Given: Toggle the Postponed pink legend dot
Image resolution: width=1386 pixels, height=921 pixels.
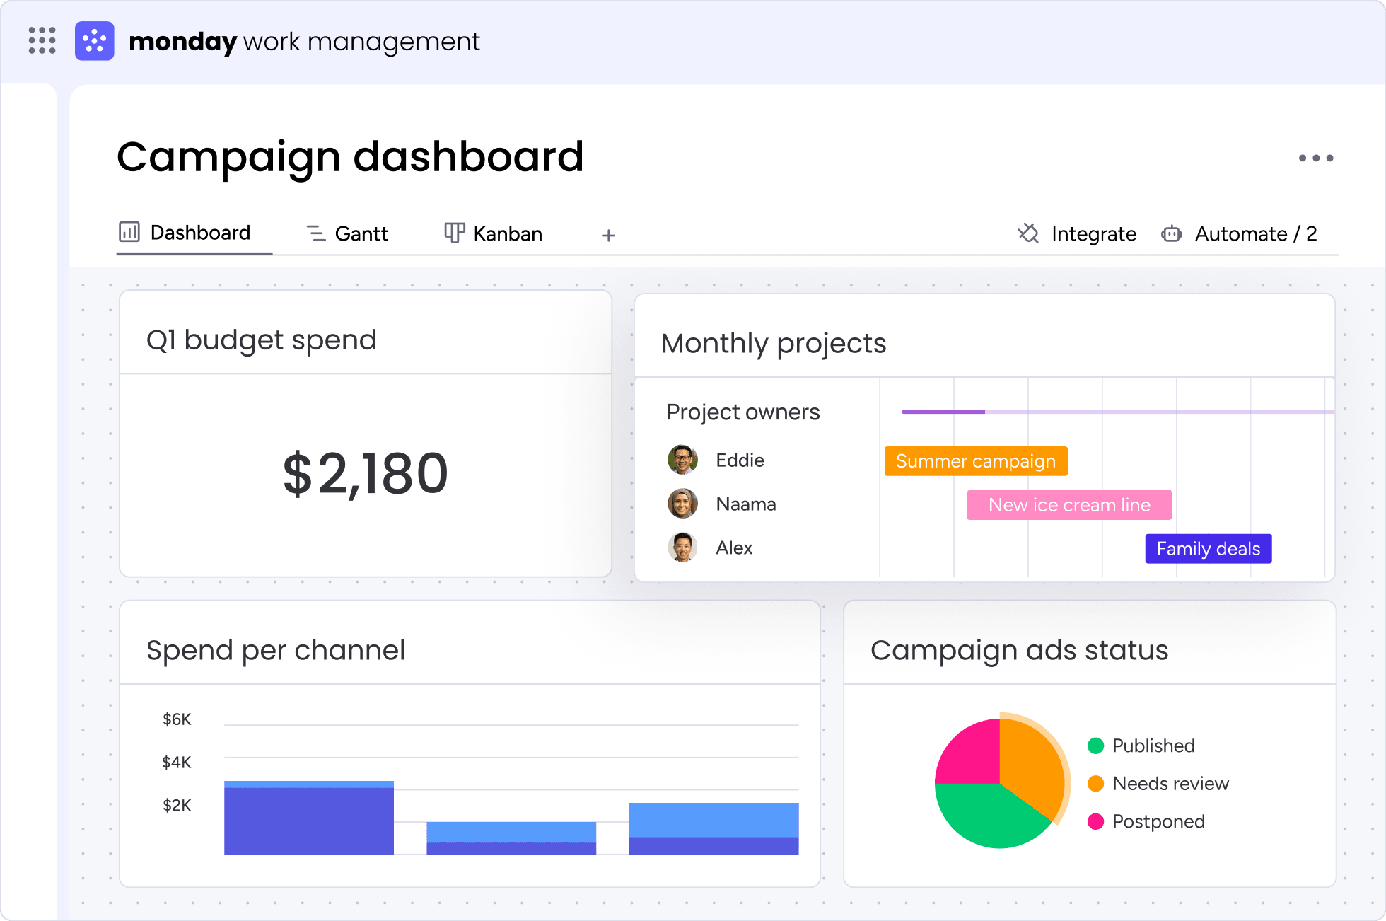Looking at the screenshot, I should click(x=1095, y=821).
